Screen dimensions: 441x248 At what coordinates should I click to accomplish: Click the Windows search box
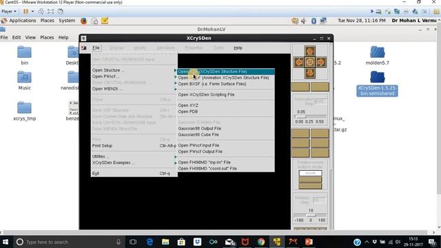tap(69, 242)
